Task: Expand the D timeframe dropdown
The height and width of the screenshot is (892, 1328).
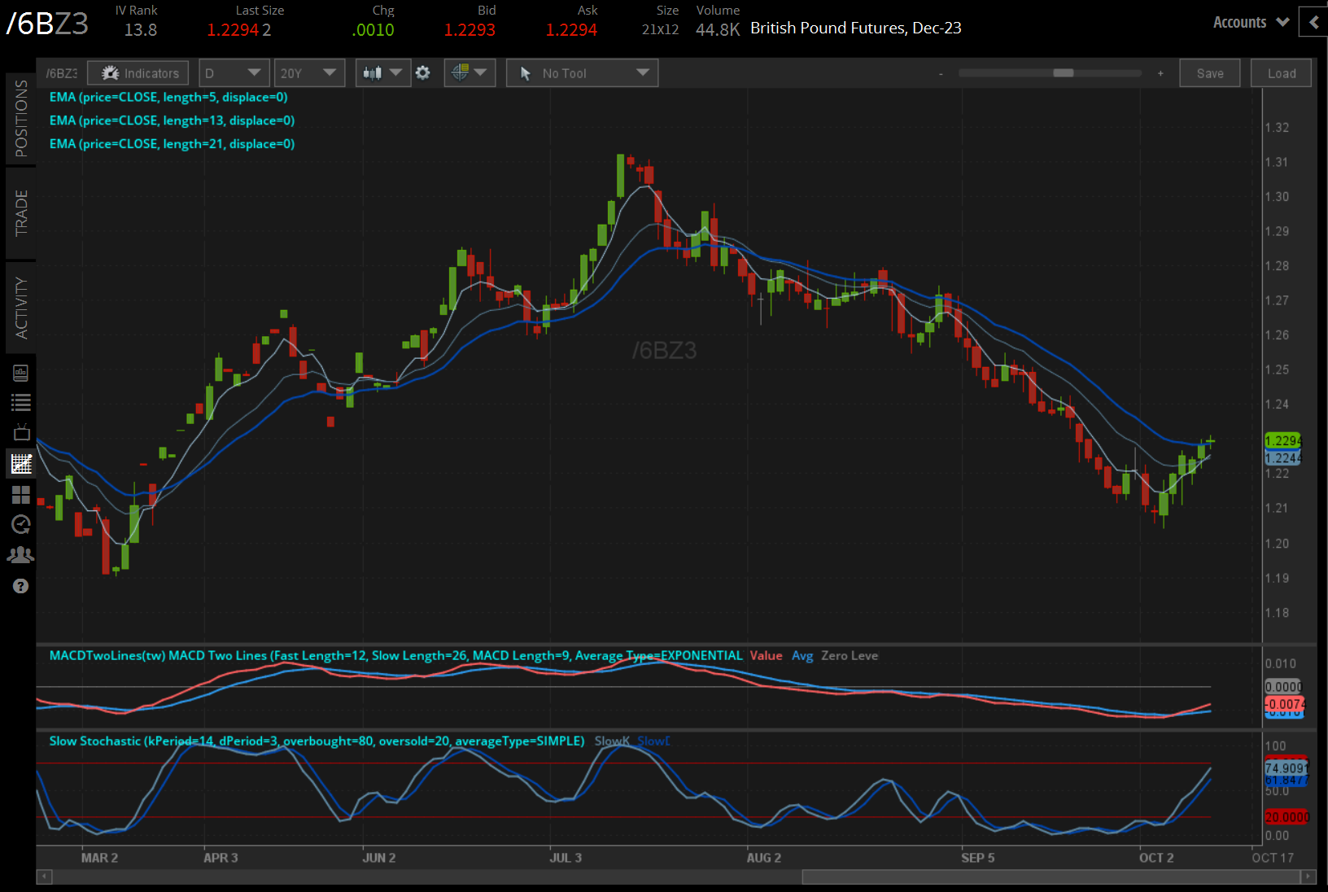Action: coord(234,73)
